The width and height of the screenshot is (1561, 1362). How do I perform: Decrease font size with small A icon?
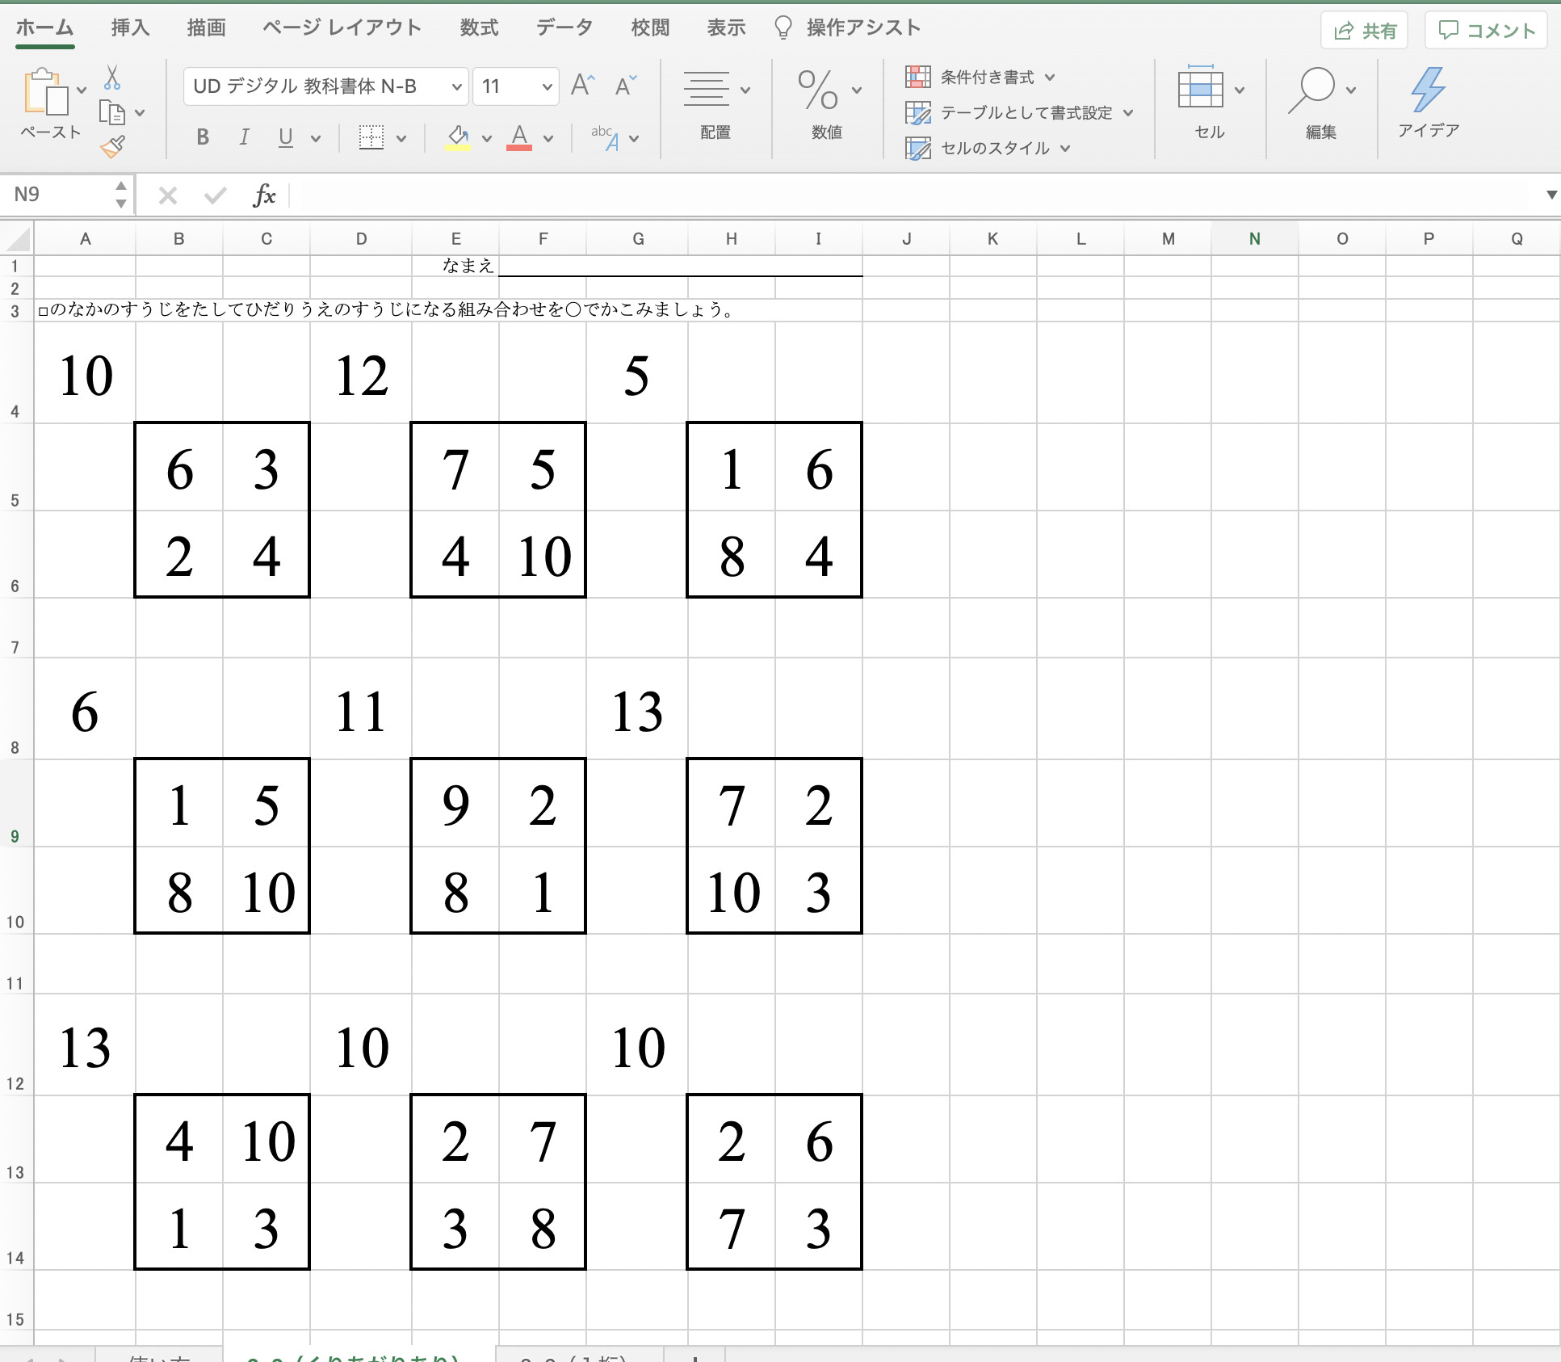tap(625, 86)
